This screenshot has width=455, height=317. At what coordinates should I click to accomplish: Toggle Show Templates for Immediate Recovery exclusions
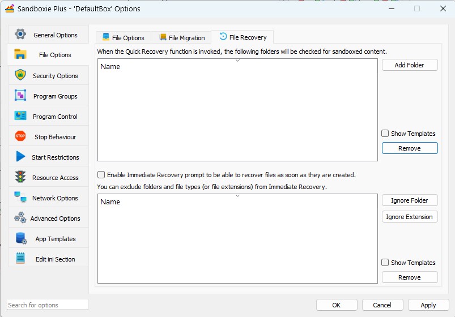click(385, 263)
